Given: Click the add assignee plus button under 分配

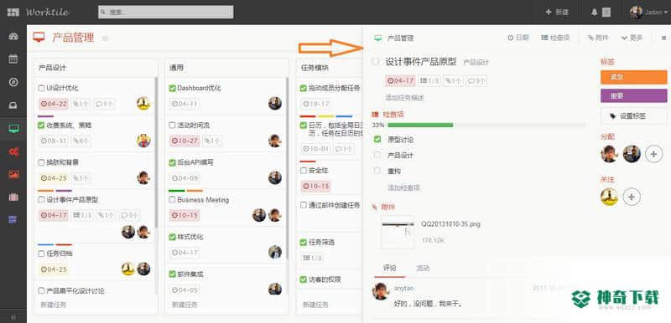Looking at the screenshot, I should (x=653, y=154).
